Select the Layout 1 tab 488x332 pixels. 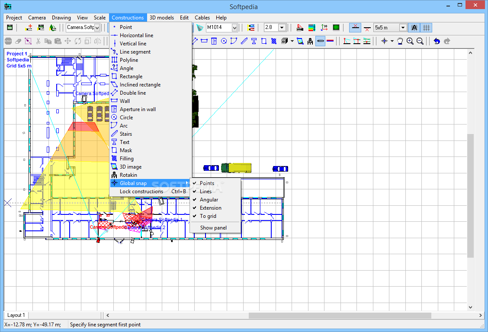pyautogui.click(x=16, y=315)
